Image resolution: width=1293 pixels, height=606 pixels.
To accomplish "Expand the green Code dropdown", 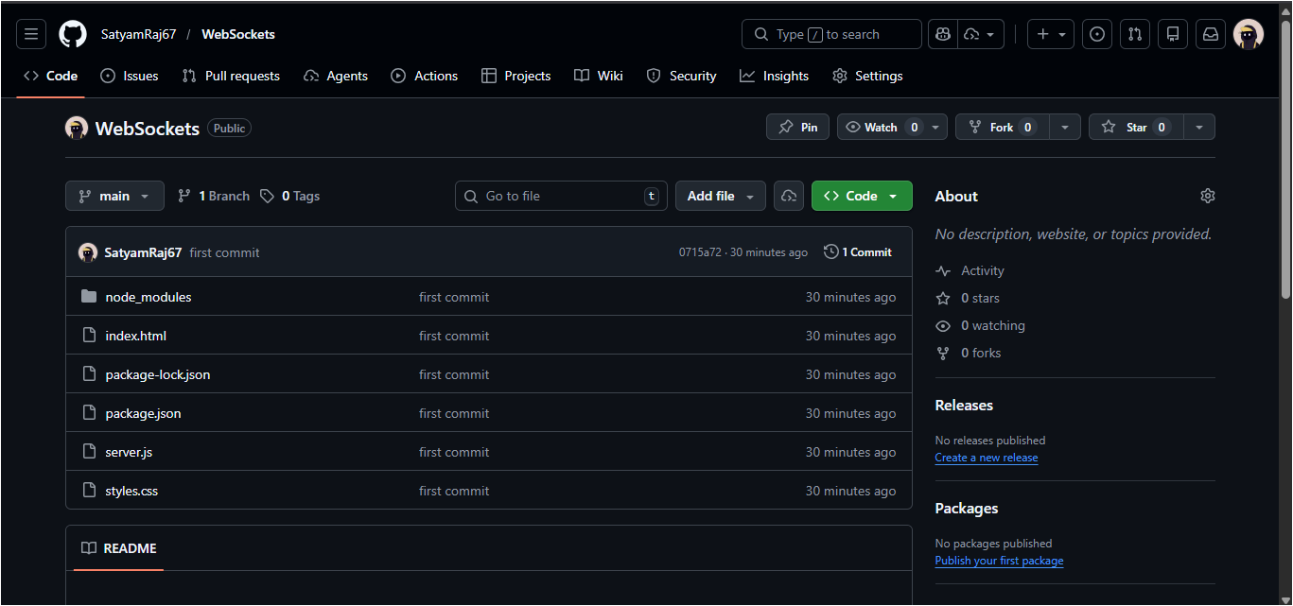I will tap(861, 196).
